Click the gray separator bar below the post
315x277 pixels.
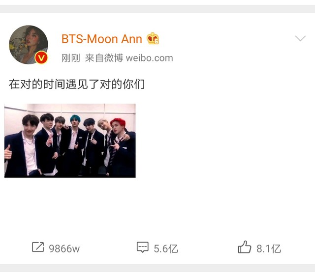(x=157, y=268)
